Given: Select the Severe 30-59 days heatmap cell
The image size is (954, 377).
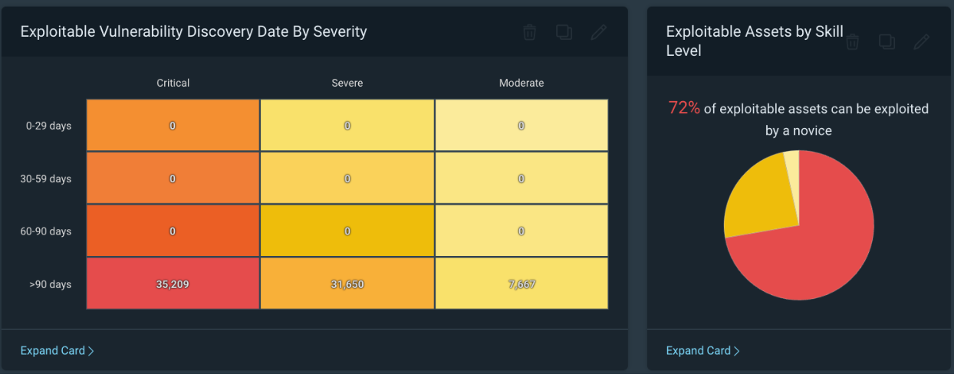Looking at the screenshot, I should pos(347,179).
